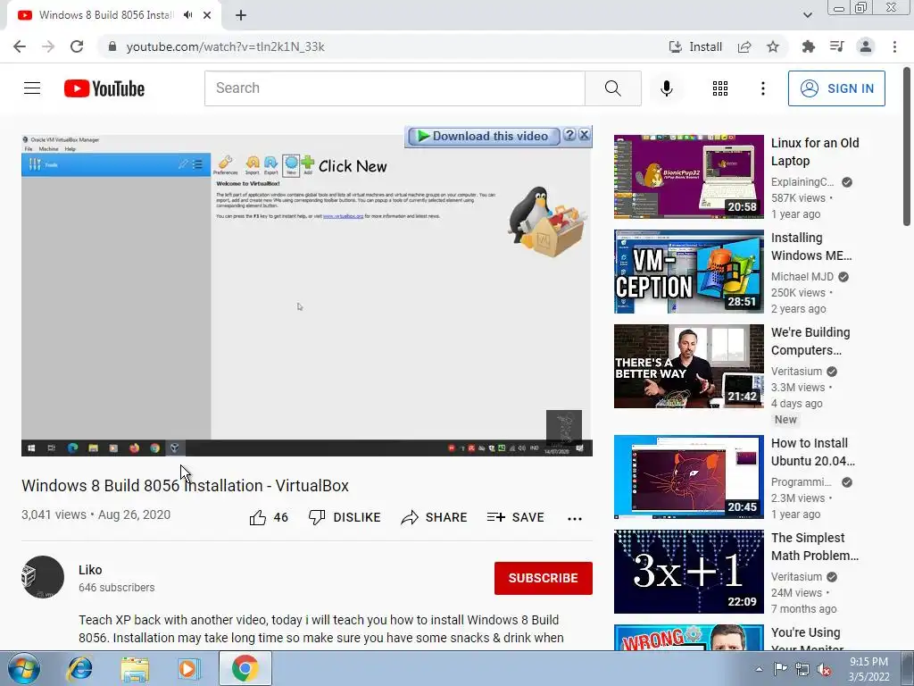The height and width of the screenshot is (686, 914).
Task: Open There's a Better Way thumbnail
Action: point(688,365)
